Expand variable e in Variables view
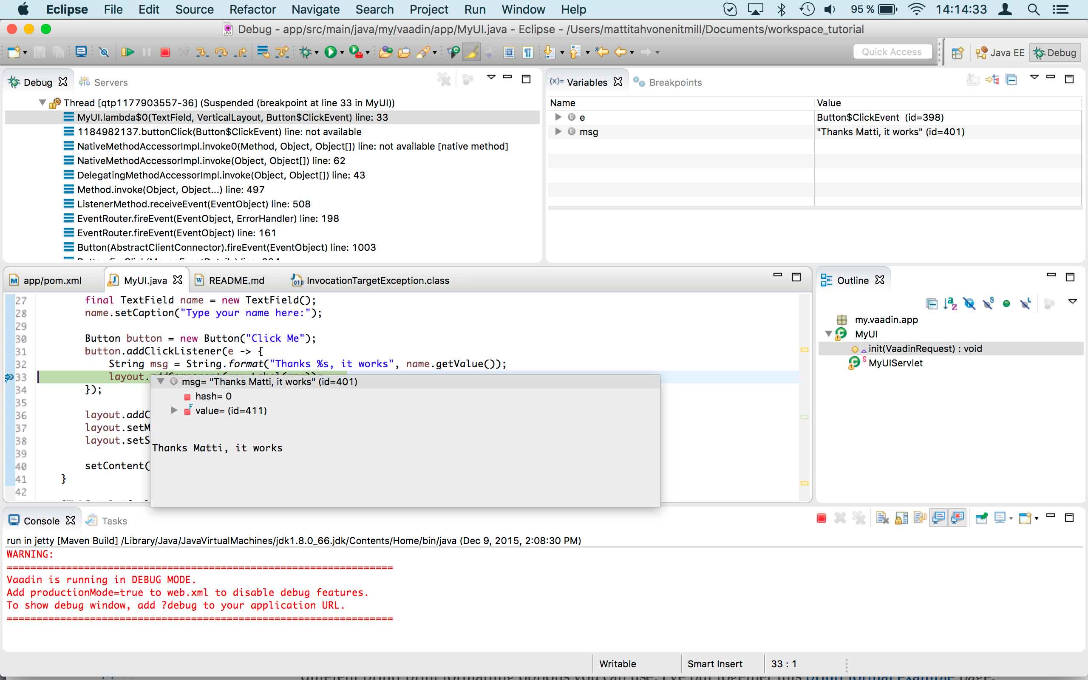Screen dimensions: 1088x680 click(558, 117)
